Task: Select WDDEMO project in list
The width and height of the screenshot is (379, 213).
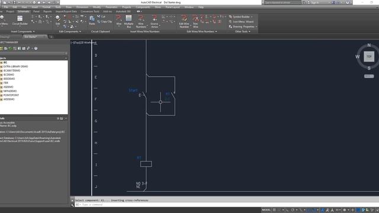Action: 9,99
